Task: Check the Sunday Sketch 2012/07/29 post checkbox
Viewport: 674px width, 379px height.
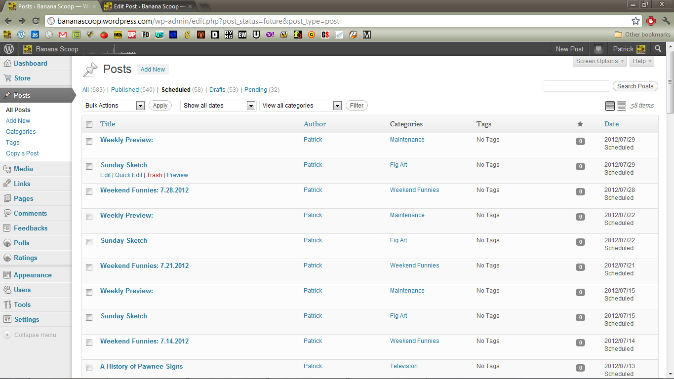Action: pos(89,166)
